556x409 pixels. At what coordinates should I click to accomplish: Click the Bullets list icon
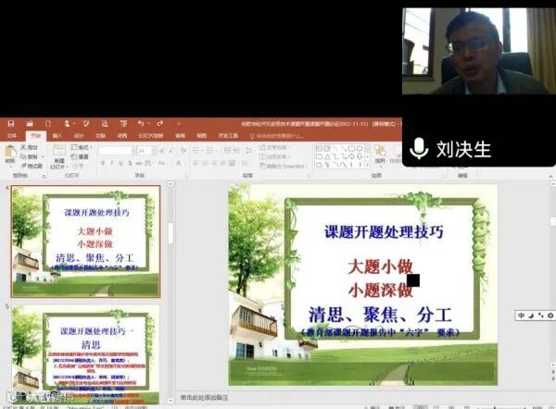196,151
